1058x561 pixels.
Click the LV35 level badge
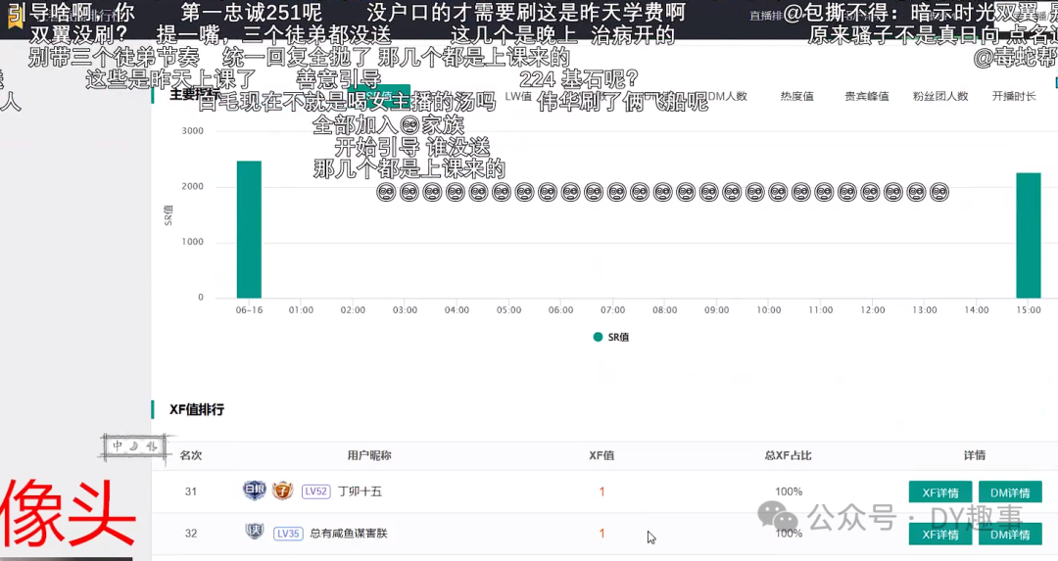(288, 534)
